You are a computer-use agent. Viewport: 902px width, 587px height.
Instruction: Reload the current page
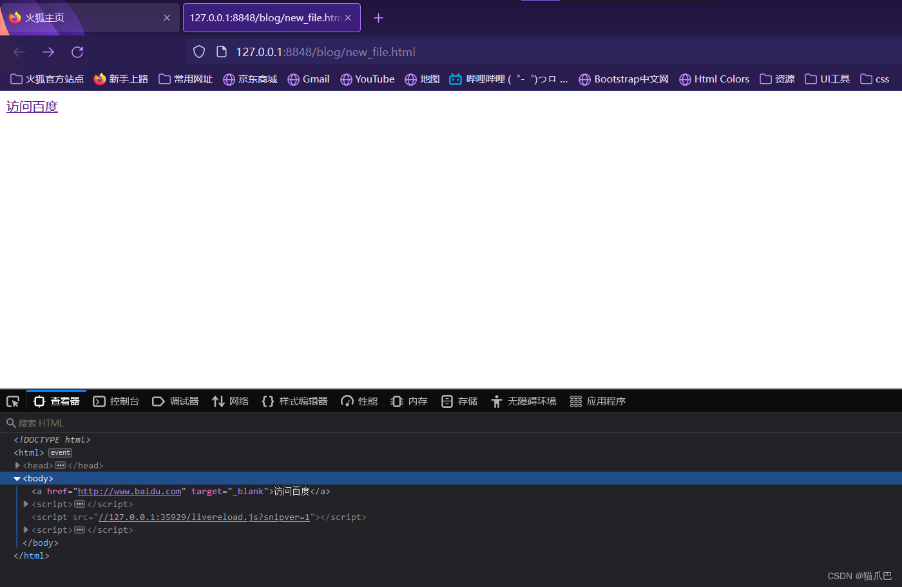77,52
